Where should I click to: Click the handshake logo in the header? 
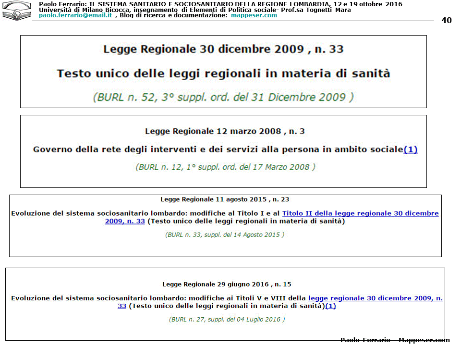point(17,11)
